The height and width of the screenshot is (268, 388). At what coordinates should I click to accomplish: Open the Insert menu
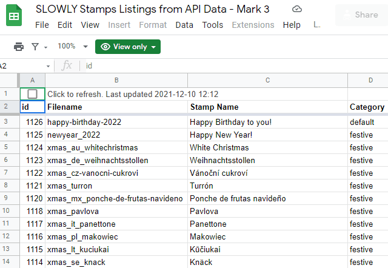coord(119,25)
